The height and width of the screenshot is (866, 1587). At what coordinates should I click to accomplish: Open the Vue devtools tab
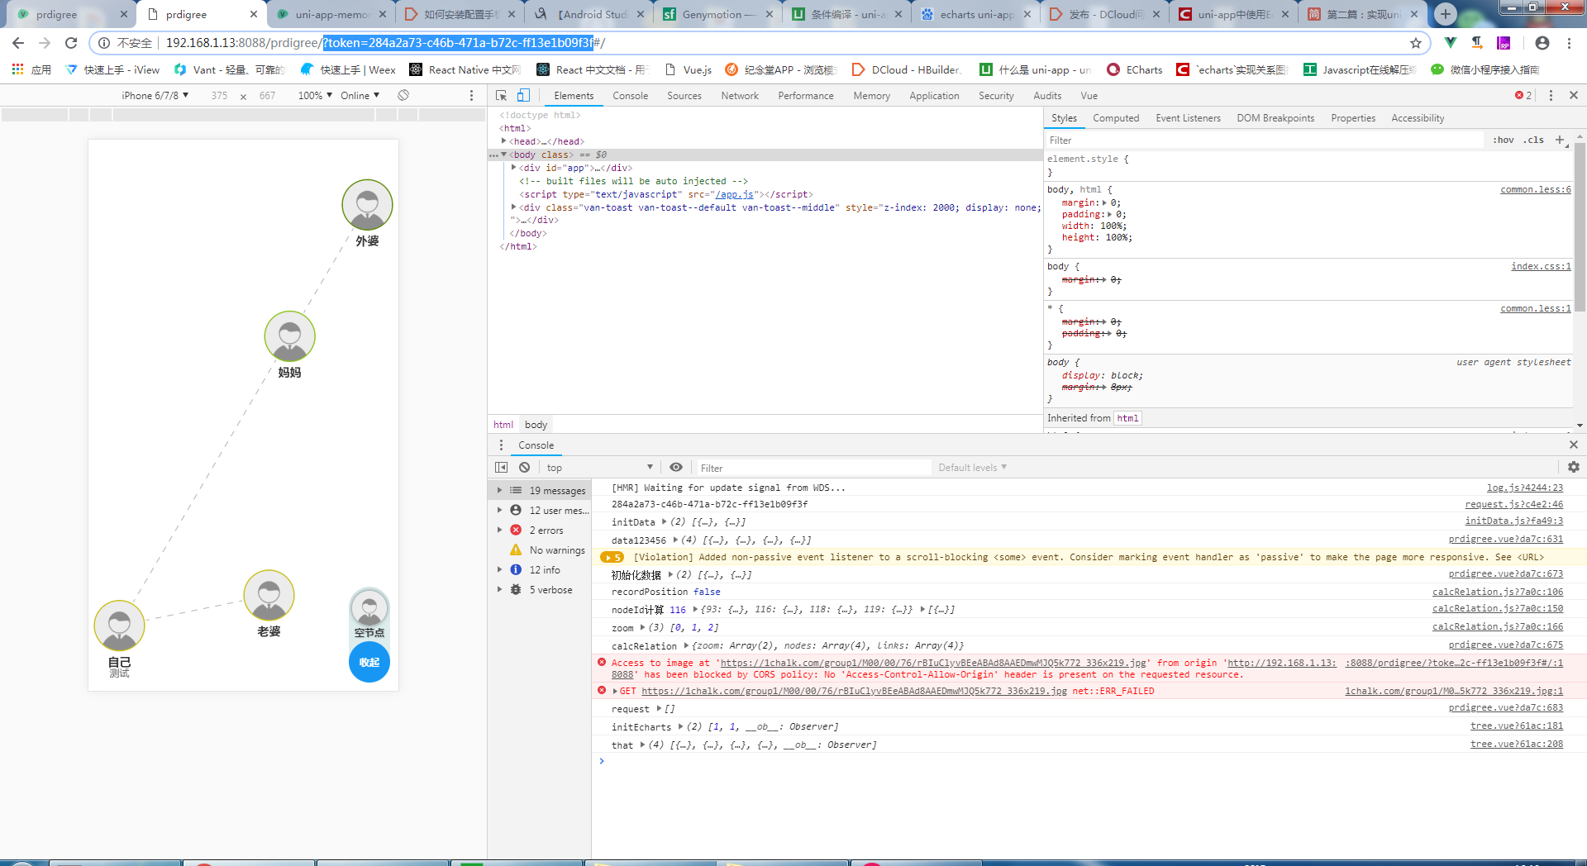[1089, 96]
